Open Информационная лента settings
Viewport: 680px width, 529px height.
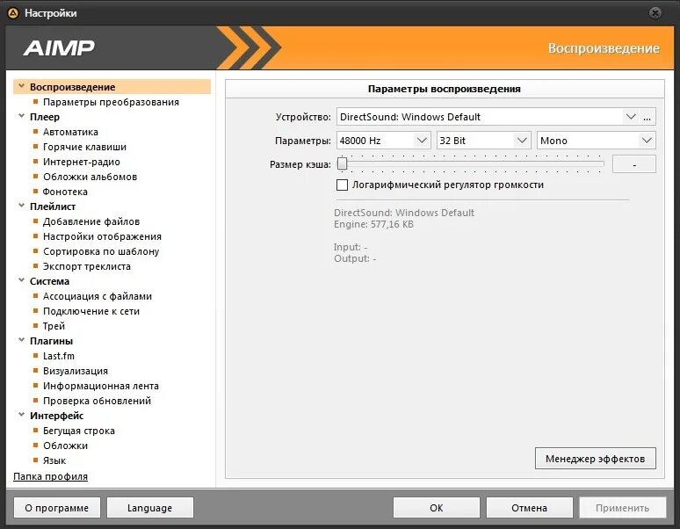[101, 386]
